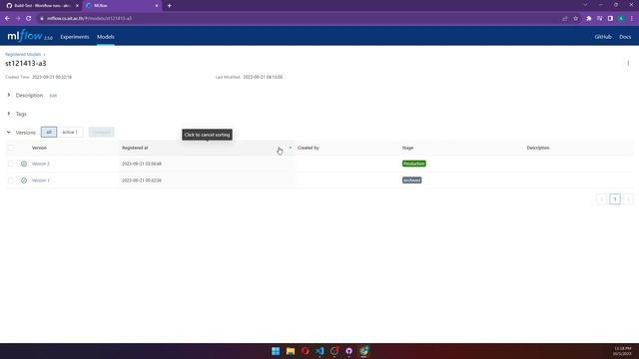Open the model actions kebab menu
This screenshot has height=359, width=639.
coord(628,63)
